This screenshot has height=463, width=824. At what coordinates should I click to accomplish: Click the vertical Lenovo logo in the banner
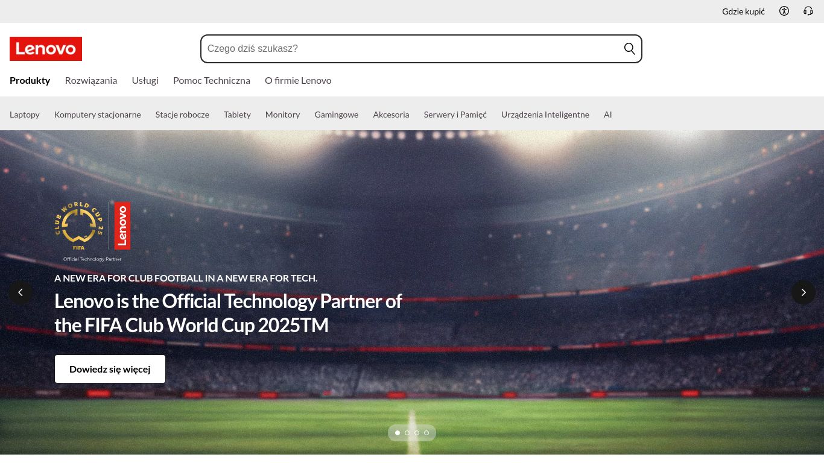tap(122, 225)
